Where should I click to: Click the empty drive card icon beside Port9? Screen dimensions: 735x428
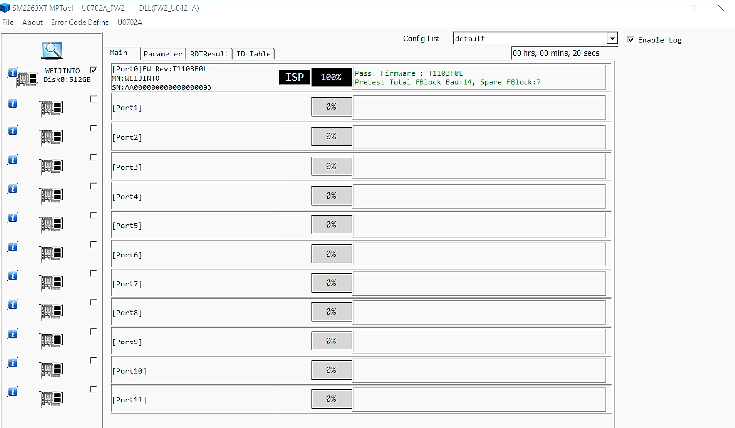pos(52,341)
